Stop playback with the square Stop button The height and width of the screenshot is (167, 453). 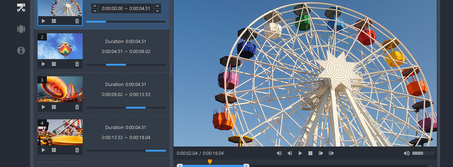click(311, 153)
